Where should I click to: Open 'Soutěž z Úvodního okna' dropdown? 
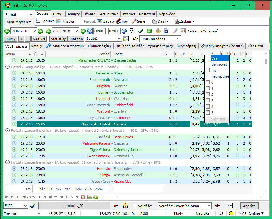(x=185, y=206)
